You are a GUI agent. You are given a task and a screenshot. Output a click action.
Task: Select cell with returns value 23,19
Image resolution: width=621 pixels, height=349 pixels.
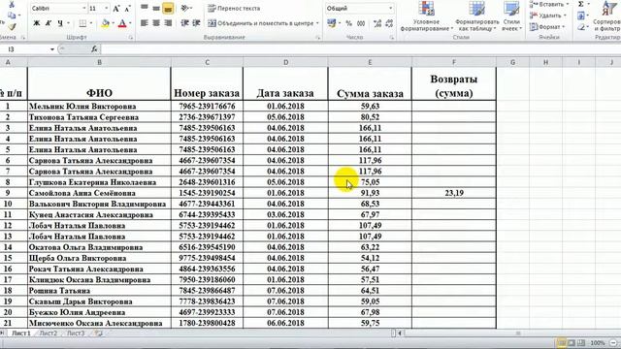454,193
